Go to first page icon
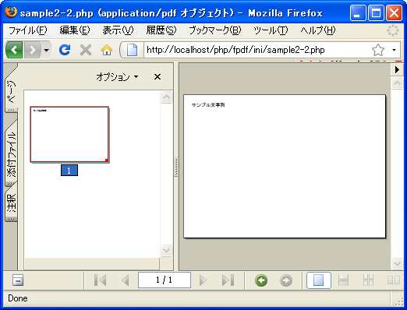The image size is (407, 310). pyautogui.click(x=100, y=280)
